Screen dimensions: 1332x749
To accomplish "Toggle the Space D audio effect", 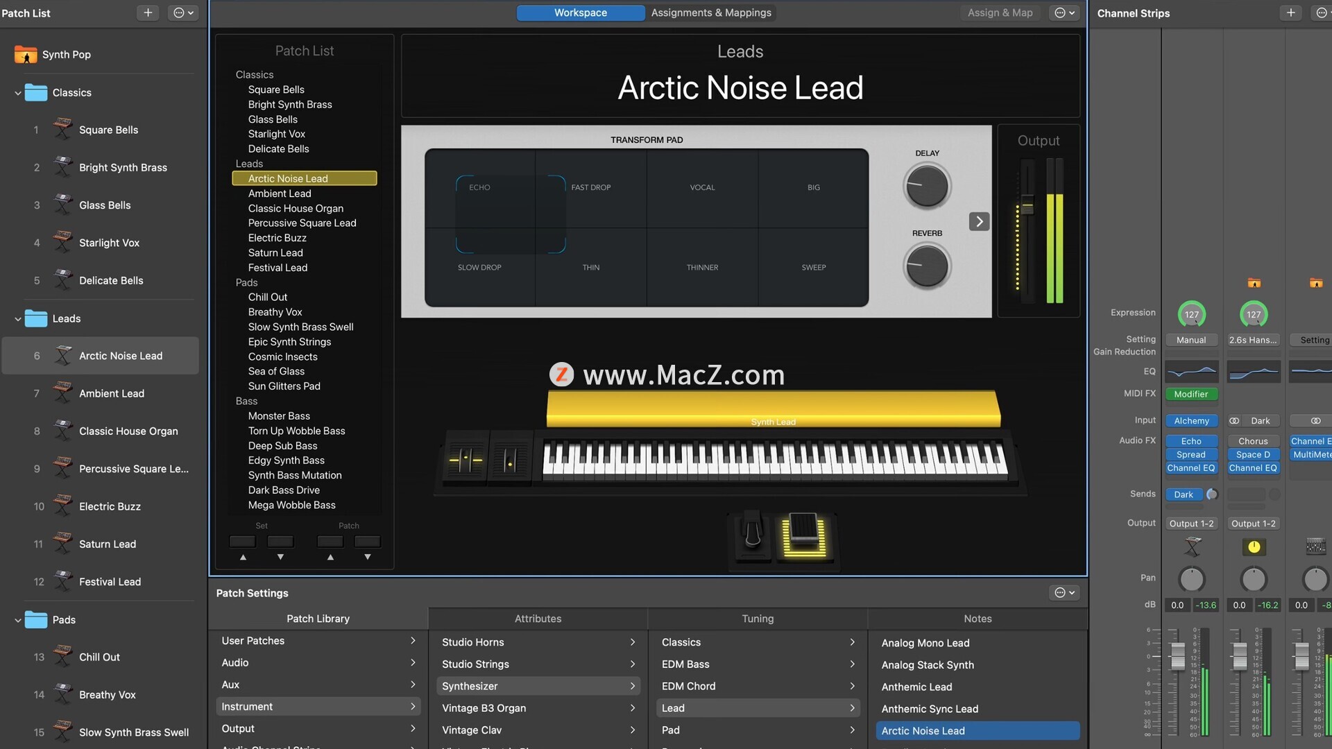I will click(x=1253, y=454).
